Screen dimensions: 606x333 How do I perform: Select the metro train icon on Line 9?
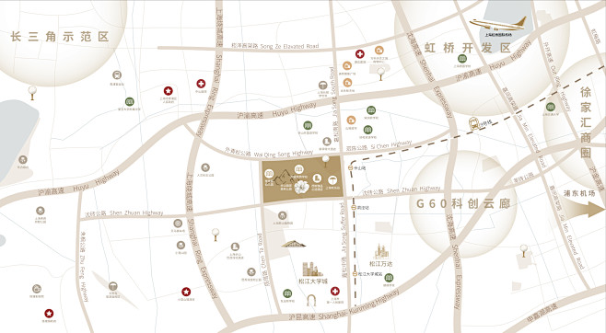pos(473,123)
